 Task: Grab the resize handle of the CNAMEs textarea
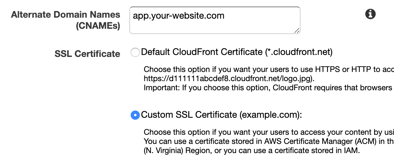296,30
